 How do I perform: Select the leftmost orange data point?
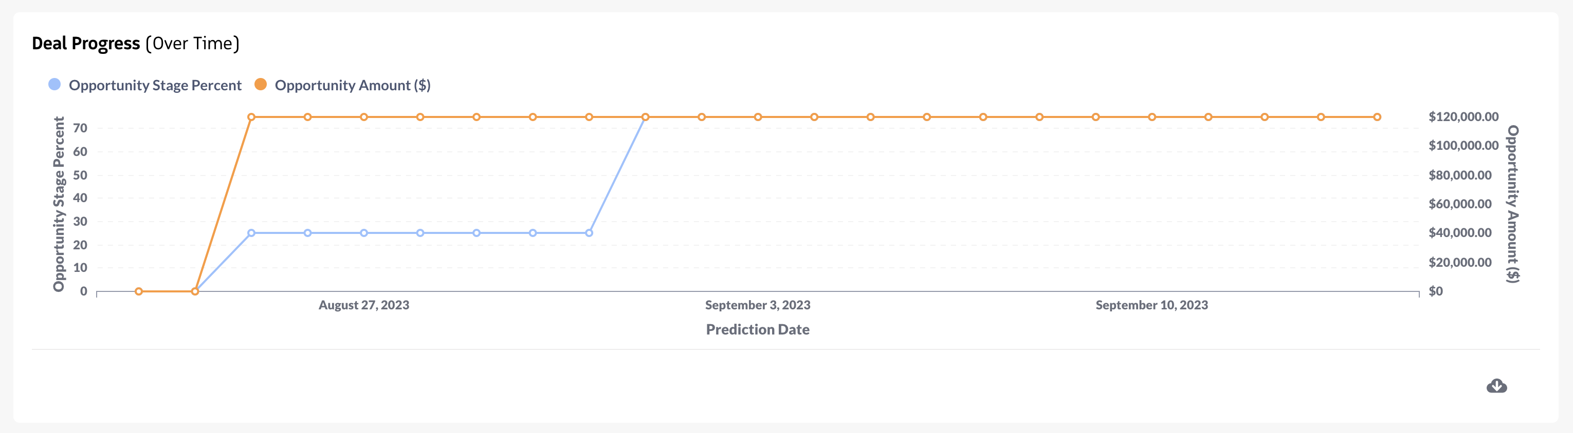pyautogui.click(x=139, y=291)
